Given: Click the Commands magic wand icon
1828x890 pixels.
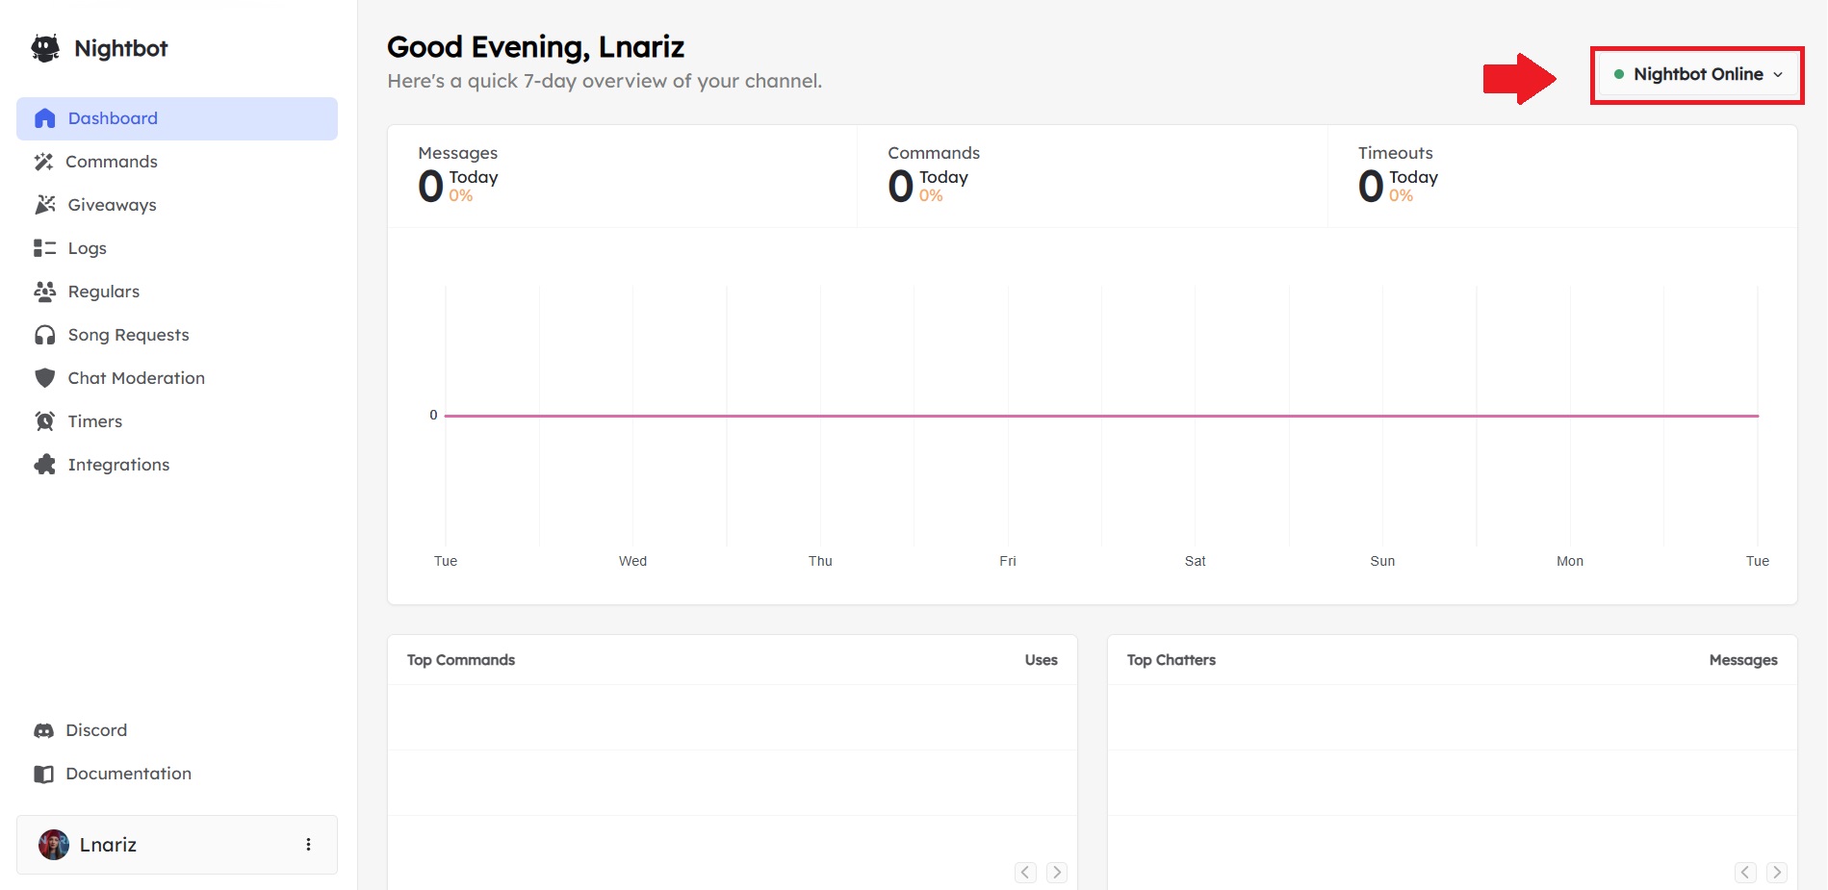Looking at the screenshot, I should 43,162.
